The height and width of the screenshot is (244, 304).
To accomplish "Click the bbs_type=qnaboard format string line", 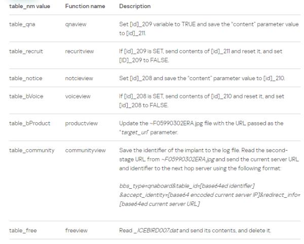I will click(187, 186).
